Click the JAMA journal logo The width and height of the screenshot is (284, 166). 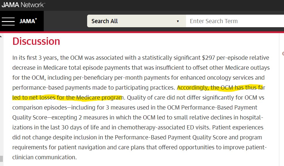28,21
